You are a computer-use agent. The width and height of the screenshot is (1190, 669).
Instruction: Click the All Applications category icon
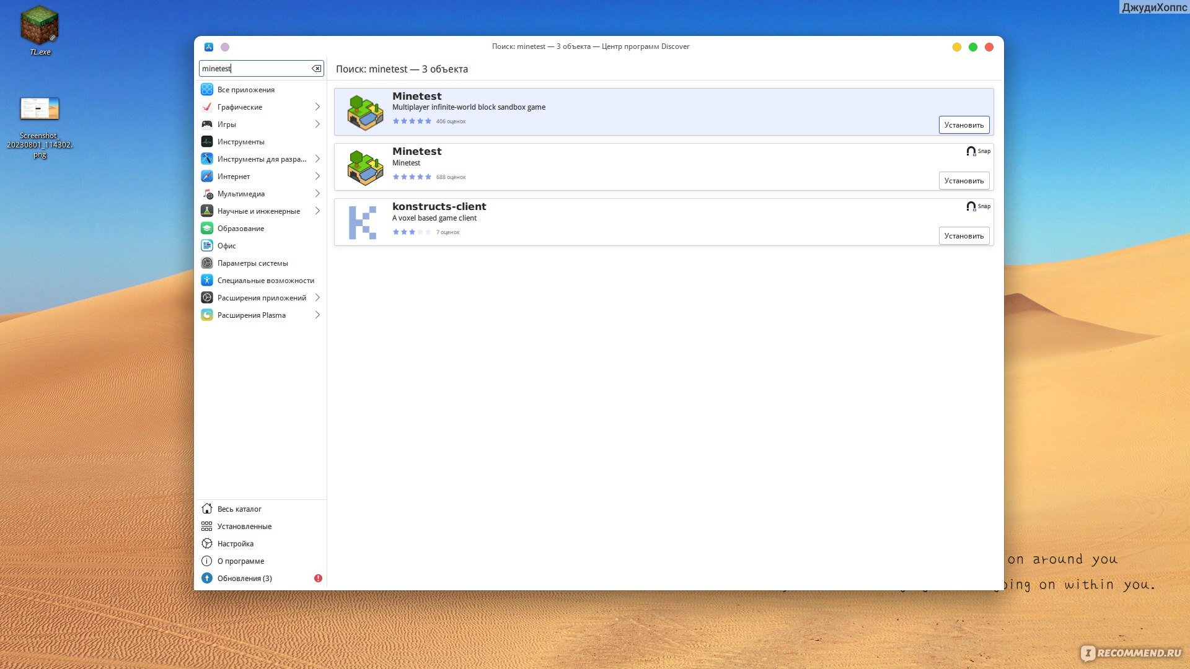(x=207, y=90)
